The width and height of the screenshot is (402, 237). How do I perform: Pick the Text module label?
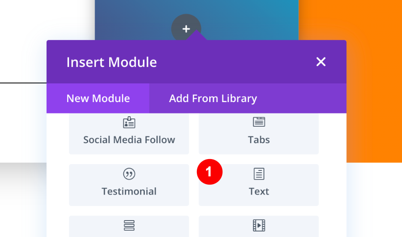259,191
